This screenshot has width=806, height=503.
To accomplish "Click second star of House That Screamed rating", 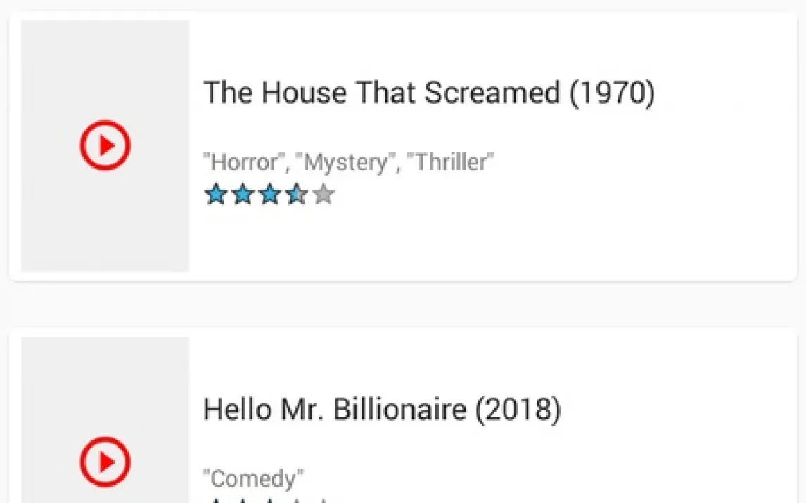I will pos(242,194).
